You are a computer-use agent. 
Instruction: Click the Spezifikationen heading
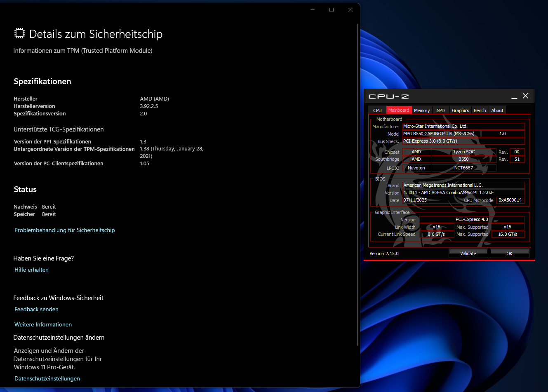pos(42,81)
